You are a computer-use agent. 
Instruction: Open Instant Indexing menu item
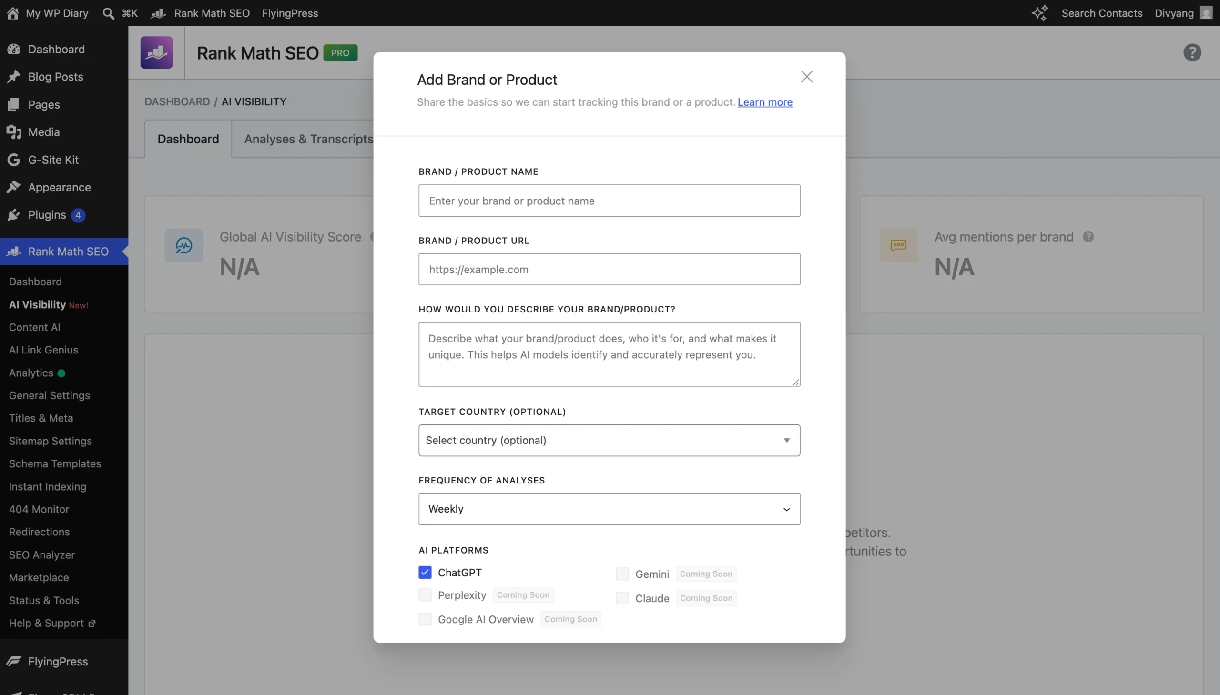click(x=48, y=486)
